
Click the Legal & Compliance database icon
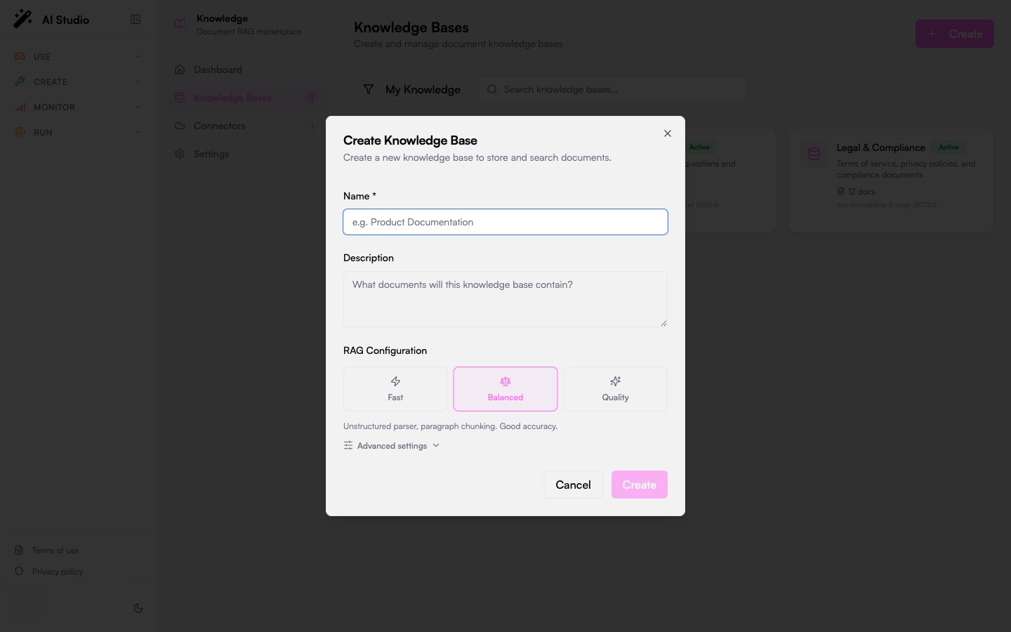tap(814, 154)
